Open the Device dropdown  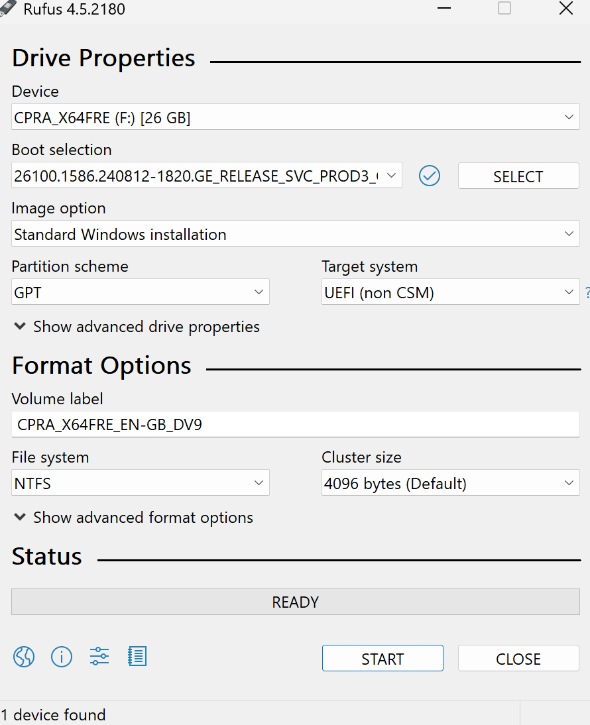coord(296,117)
